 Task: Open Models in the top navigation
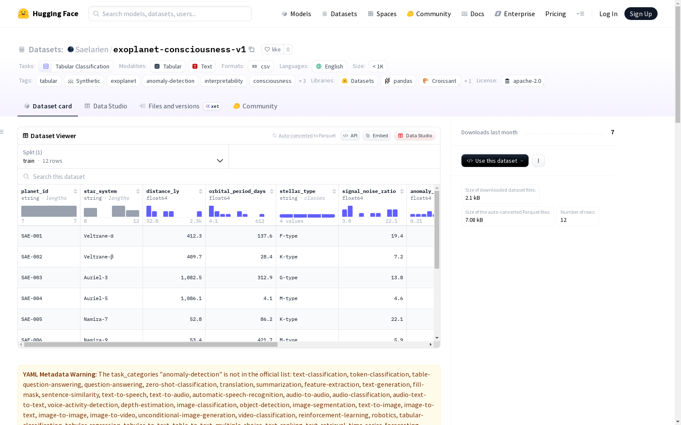pyautogui.click(x=296, y=14)
